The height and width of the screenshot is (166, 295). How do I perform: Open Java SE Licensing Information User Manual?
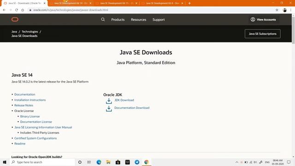(x=43, y=127)
